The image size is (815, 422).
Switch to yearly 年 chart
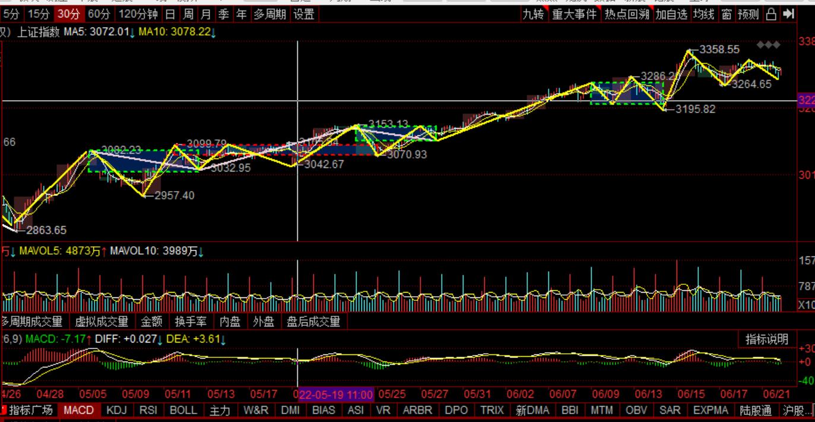(x=241, y=14)
